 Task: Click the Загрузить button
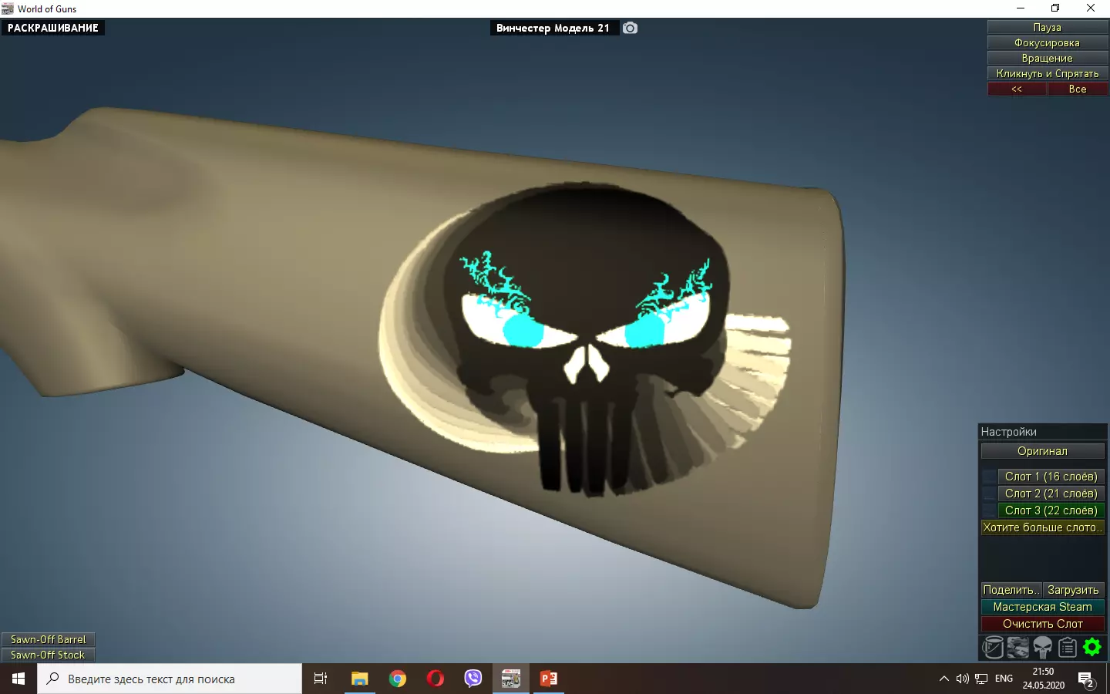pos(1074,590)
